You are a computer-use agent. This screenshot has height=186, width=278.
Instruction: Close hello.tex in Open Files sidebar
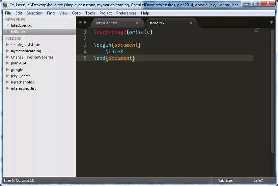point(8,32)
